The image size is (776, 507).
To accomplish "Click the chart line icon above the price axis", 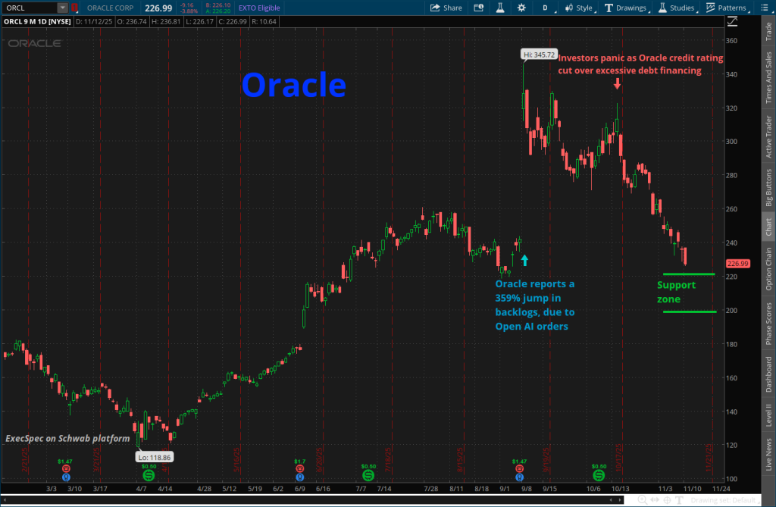I will coord(732,22).
